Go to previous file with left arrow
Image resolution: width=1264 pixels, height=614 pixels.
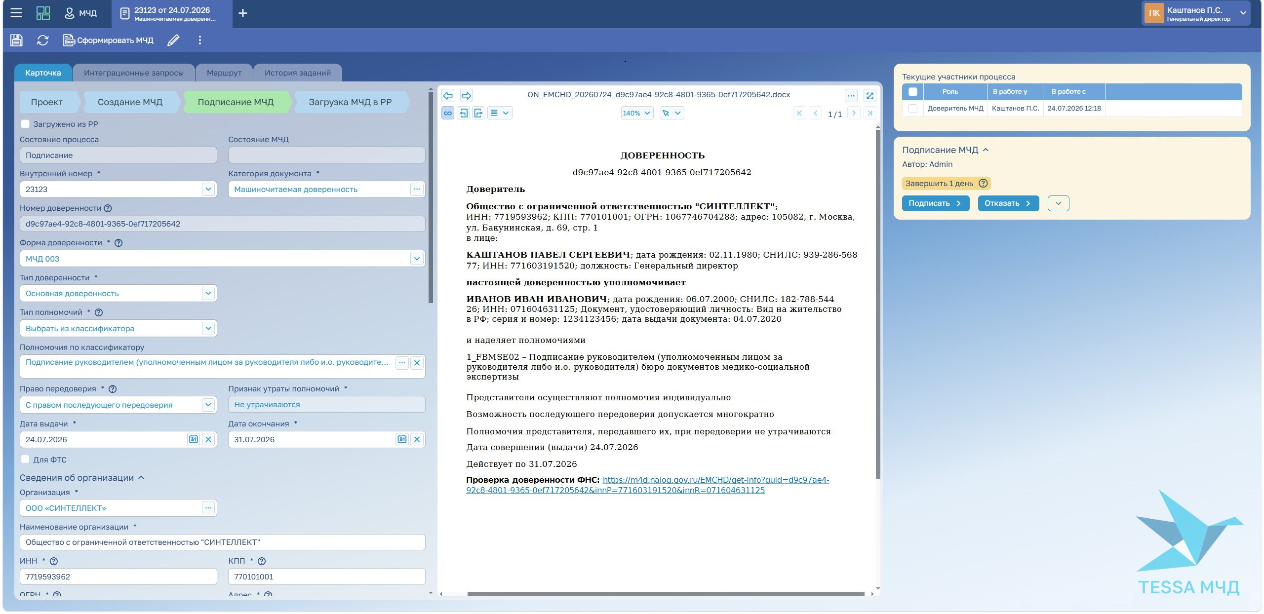[448, 95]
